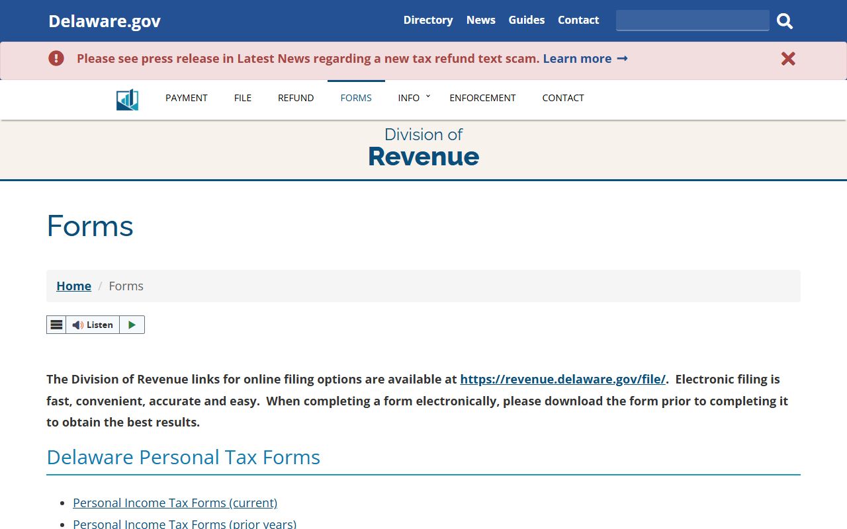Click the search magnifier icon

785,21
